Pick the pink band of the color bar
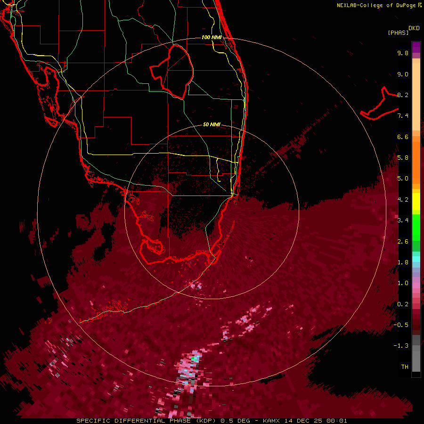 (416, 285)
